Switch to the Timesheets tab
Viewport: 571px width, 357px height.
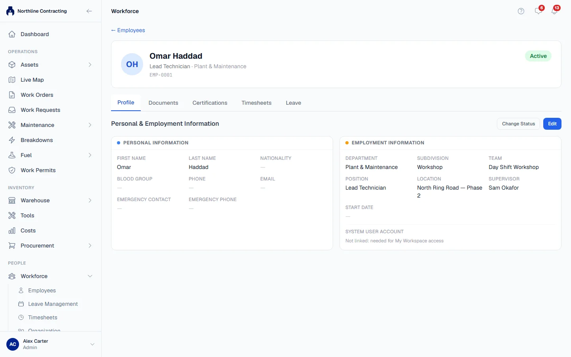click(257, 103)
